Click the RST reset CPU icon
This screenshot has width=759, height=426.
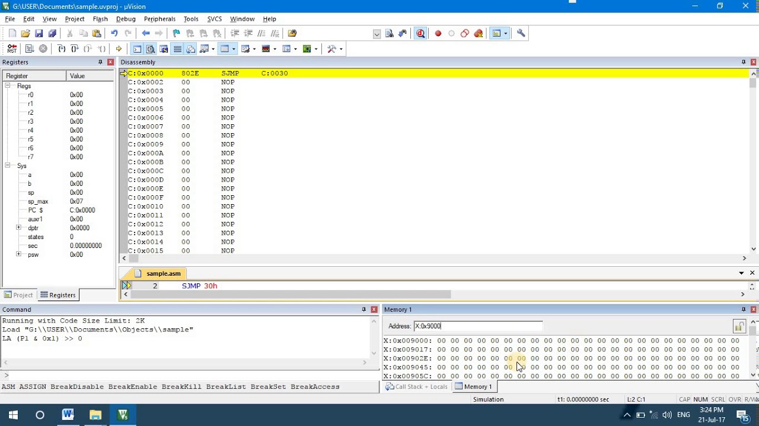[x=12, y=49]
